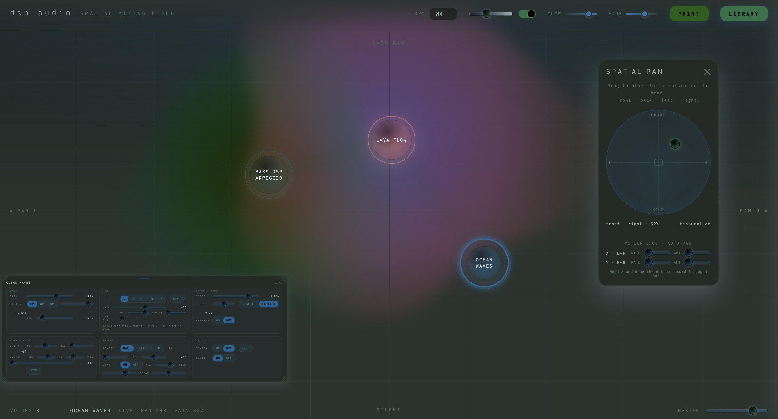Adjust the SPEED slider
The height and width of the screenshot is (419, 778).
click(x=236, y=296)
